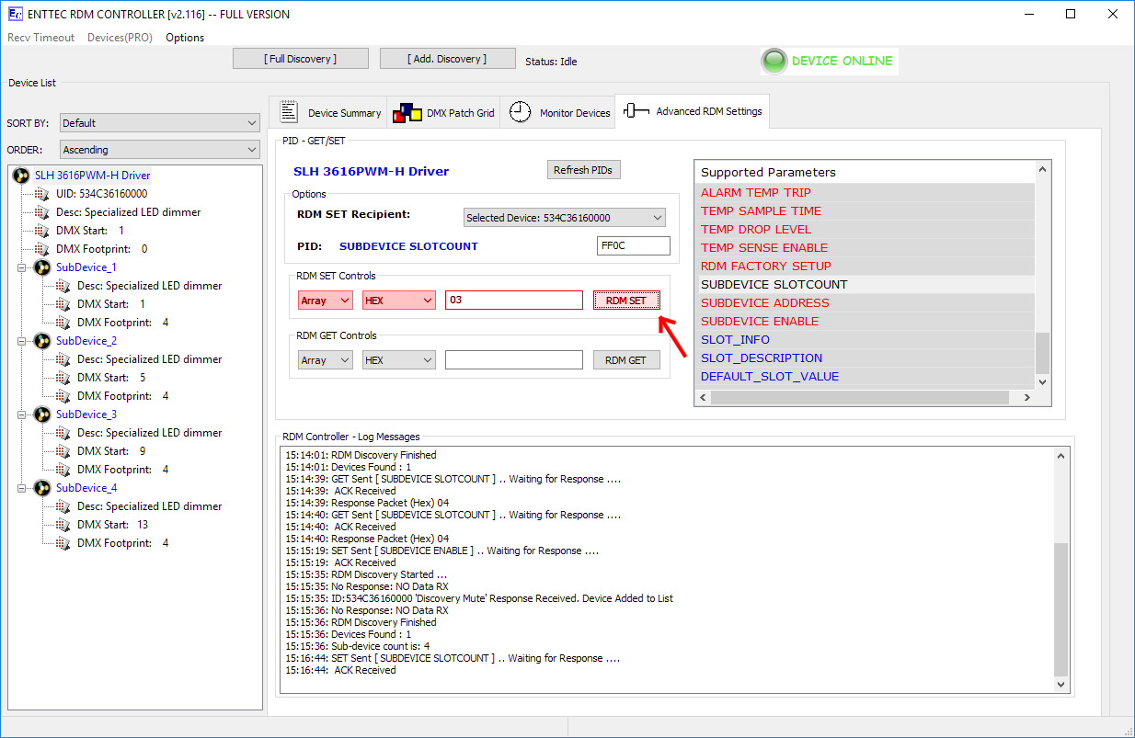This screenshot has height=738, width=1135.
Task: Click the ENTTEC app icon in title bar
Action: point(15,14)
